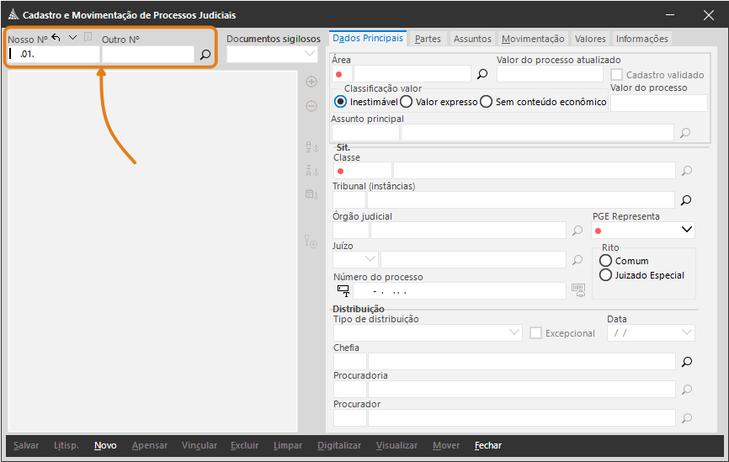Click the Chefia search magnifier

686,362
